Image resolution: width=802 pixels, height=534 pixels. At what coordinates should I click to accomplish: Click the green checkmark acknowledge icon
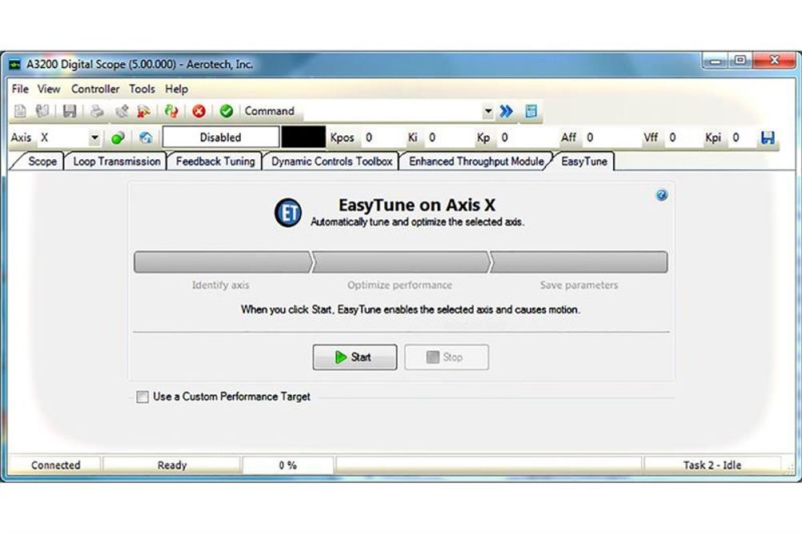[226, 111]
